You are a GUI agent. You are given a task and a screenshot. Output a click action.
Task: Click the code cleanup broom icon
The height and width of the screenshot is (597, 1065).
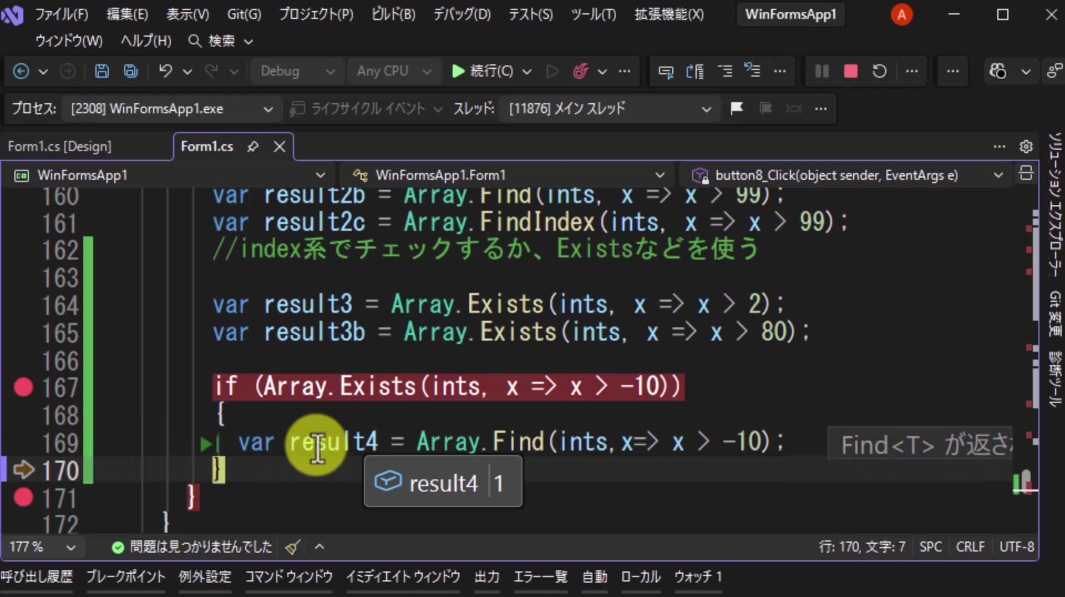(x=293, y=547)
